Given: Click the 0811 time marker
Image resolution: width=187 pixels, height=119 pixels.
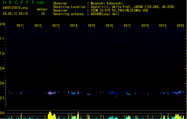Looking at the screenshot, I should click(x=20, y=26).
